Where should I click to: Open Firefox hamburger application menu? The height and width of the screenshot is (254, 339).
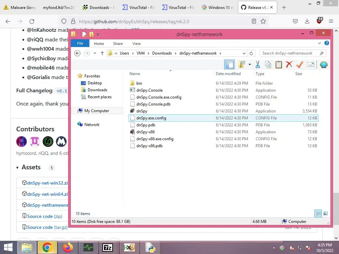click(x=331, y=21)
